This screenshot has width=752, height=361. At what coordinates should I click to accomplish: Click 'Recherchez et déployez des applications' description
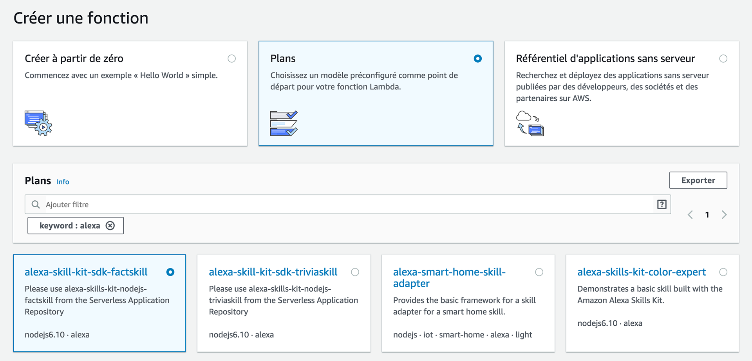(x=613, y=87)
